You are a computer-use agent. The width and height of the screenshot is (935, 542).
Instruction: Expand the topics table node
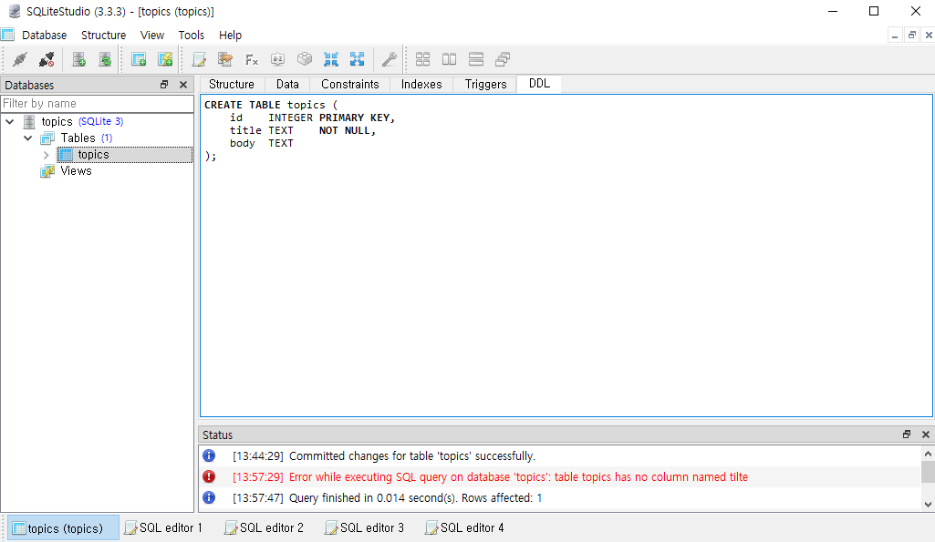point(46,155)
